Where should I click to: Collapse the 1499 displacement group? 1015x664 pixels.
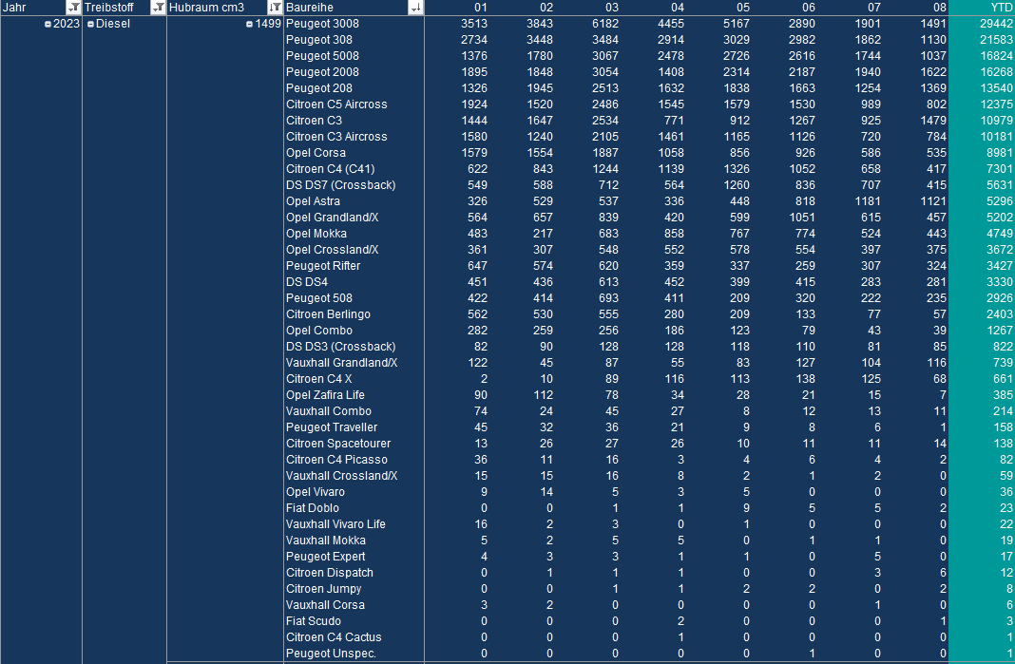click(249, 24)
